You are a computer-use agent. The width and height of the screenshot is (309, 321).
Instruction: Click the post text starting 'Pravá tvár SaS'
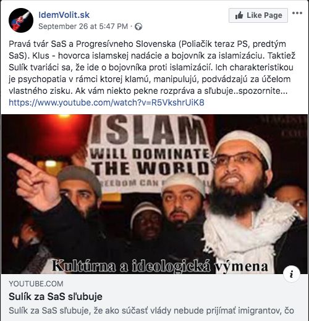coord(152,67)
